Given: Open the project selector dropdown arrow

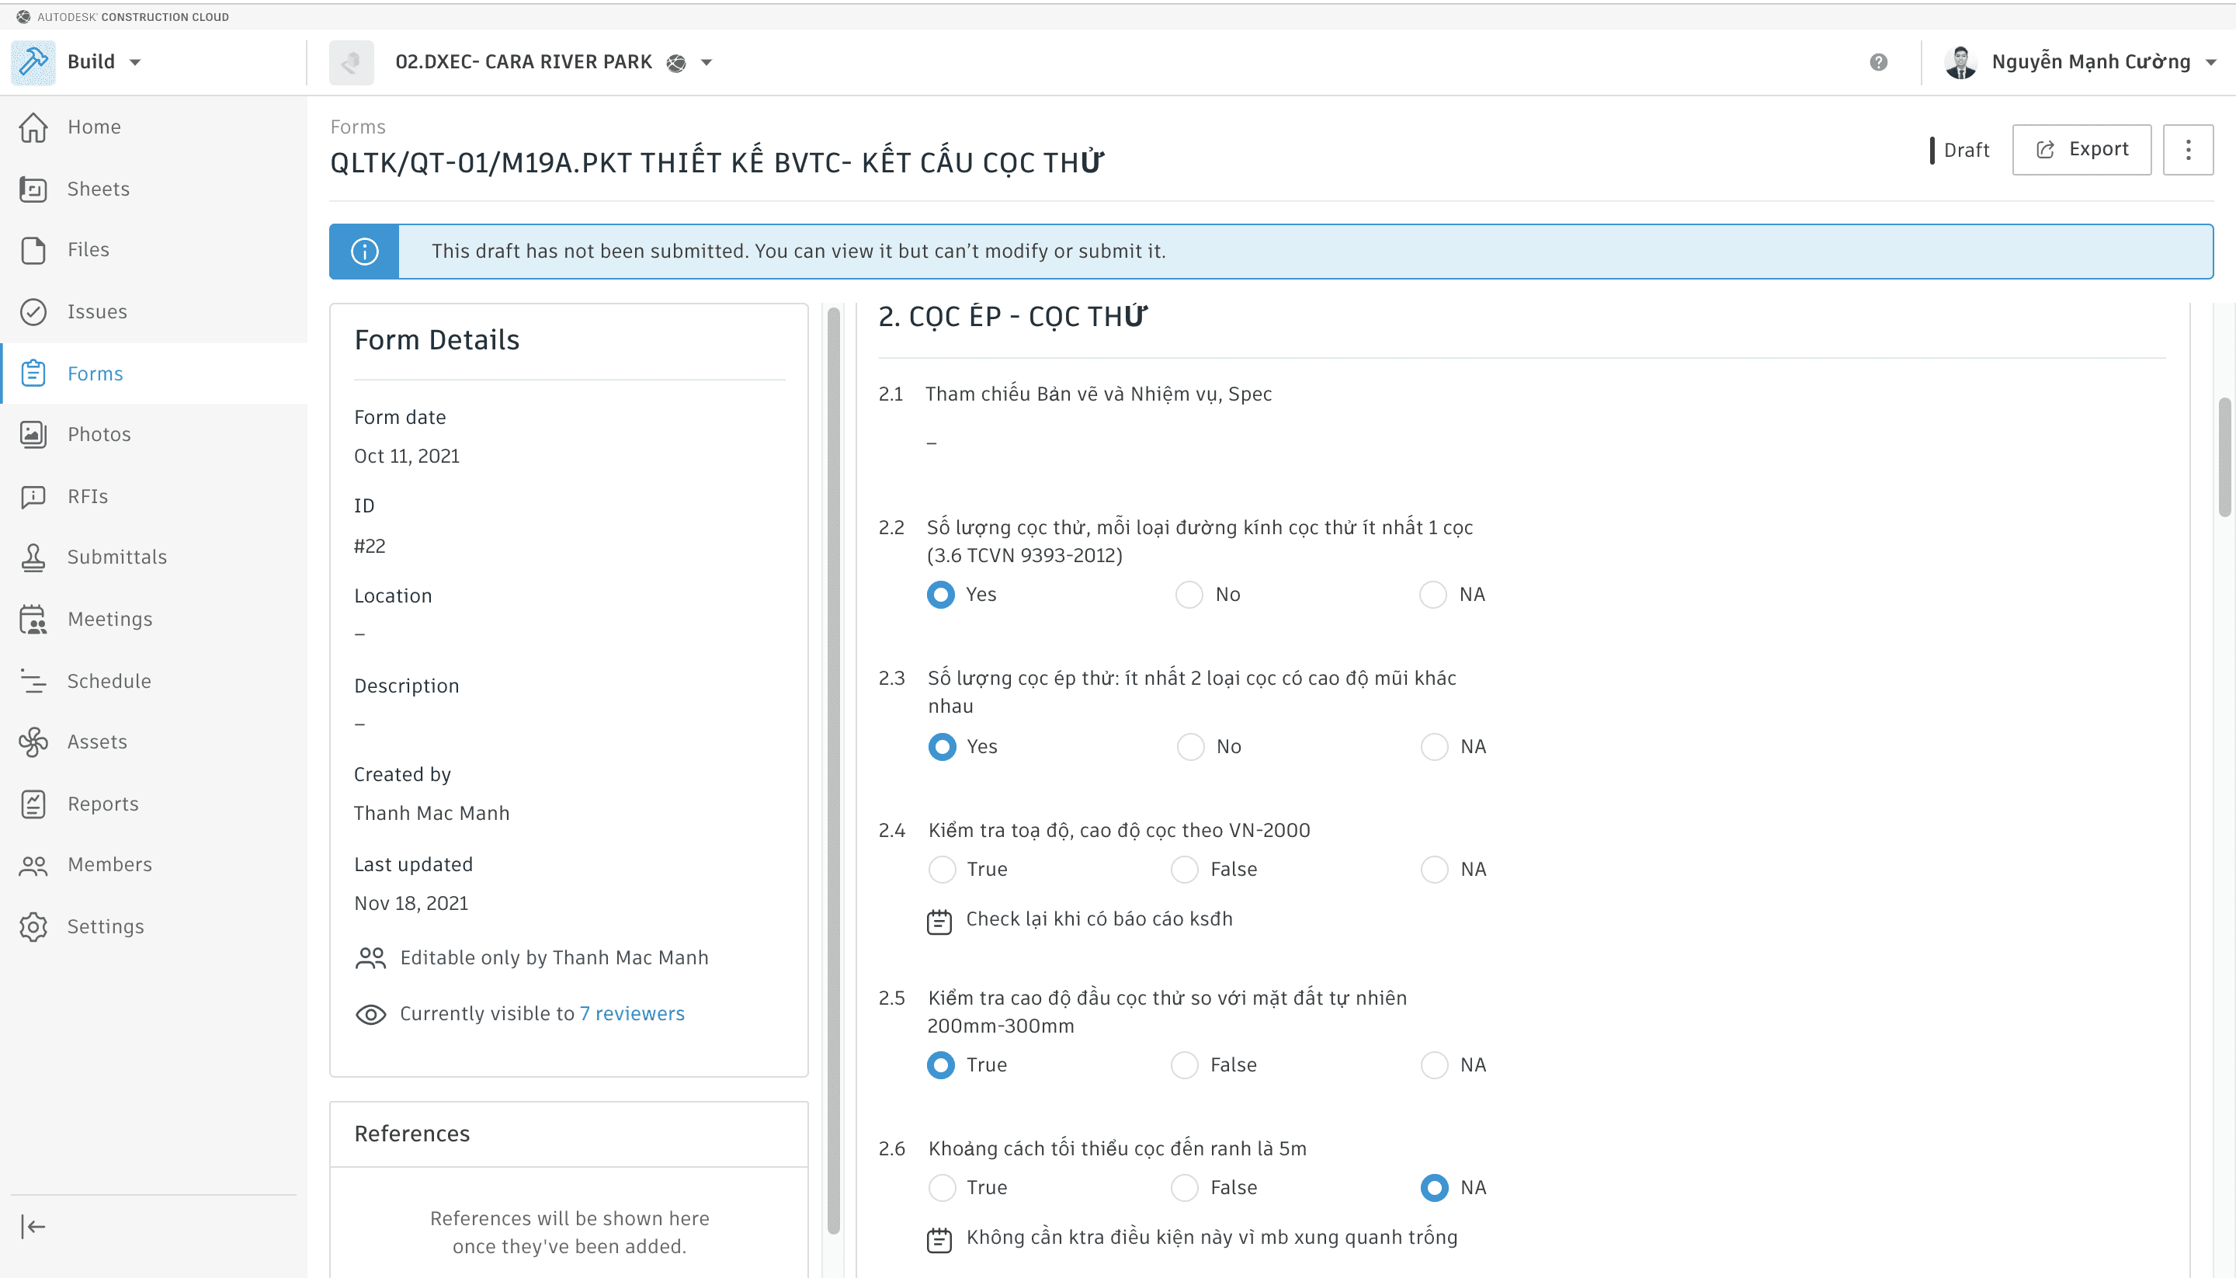Looking at the screenshot, I should [x=707, y=62].
